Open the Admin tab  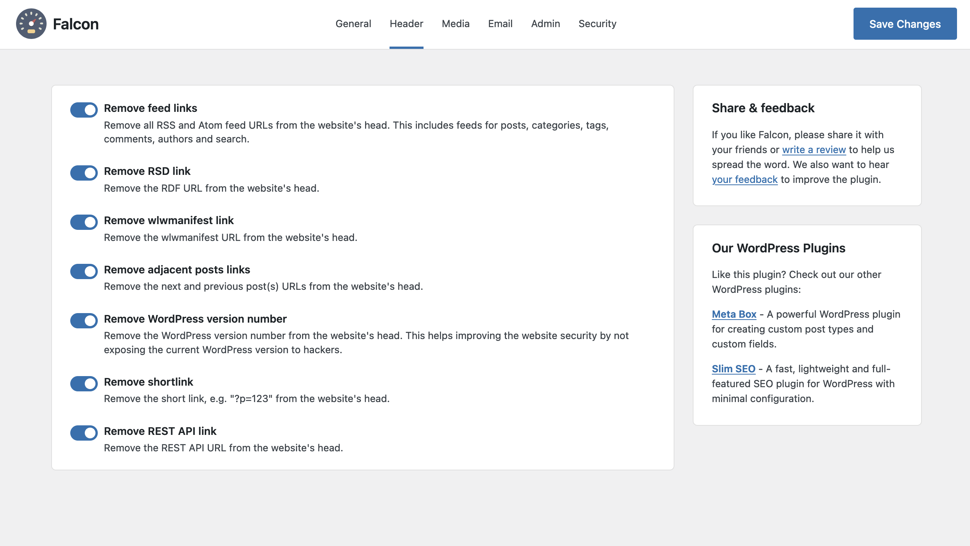click(545, 24)
